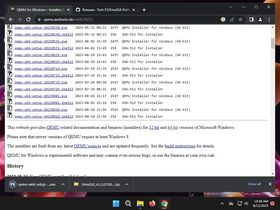Download qemu-w64-setup-20230719.exe
The width and height of the screenshot is (280, 210).
click(x=41, y=69)
